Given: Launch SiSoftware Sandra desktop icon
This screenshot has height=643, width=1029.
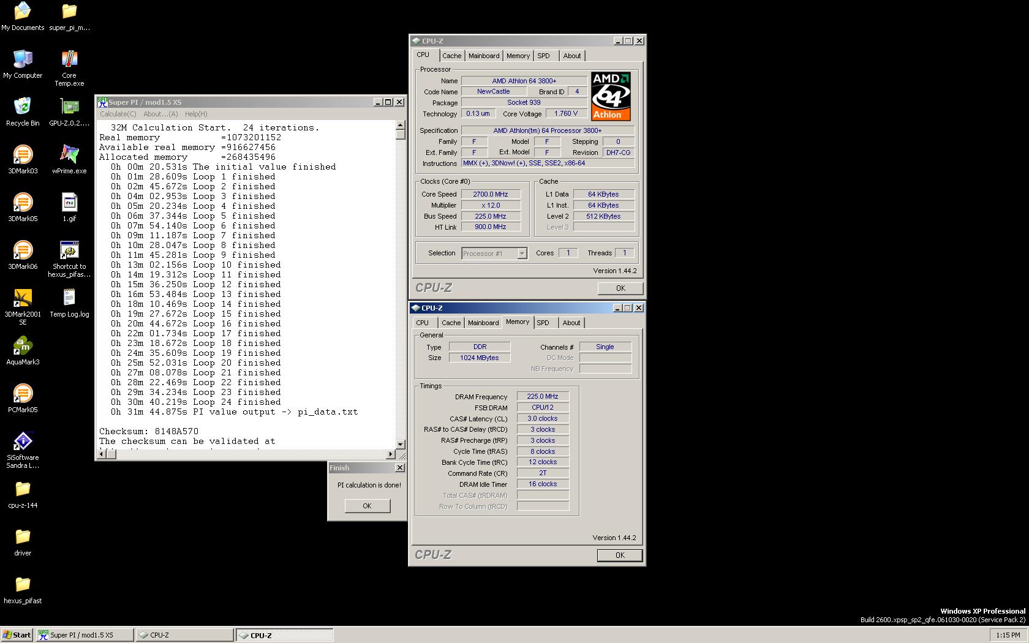Looking at the screenshot, I should coord(23,449).
